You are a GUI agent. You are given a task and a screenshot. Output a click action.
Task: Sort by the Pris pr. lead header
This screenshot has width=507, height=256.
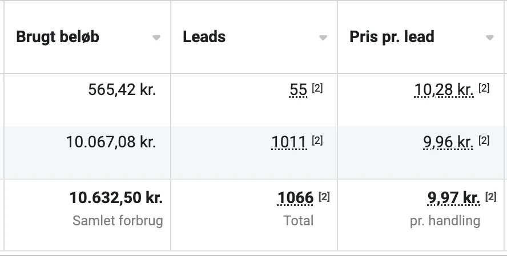click(x=392, y=37)
